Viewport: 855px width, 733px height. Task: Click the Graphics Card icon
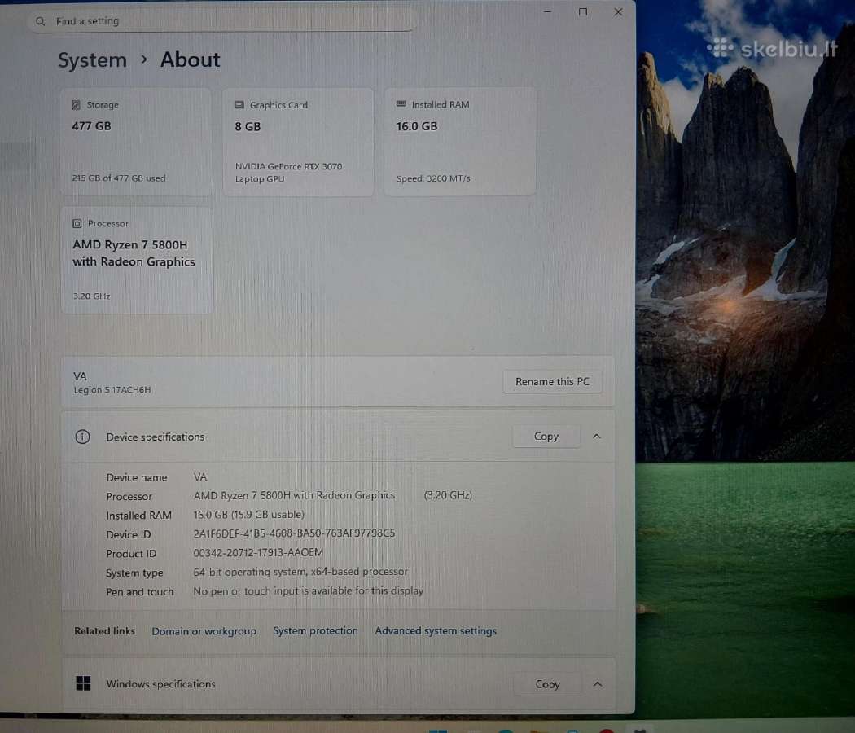pos(239,105)
